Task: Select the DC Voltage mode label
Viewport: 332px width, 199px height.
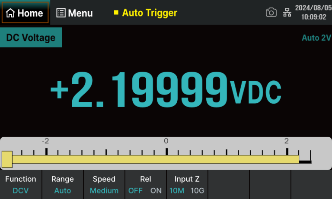Action: click(x=31, y=38)
